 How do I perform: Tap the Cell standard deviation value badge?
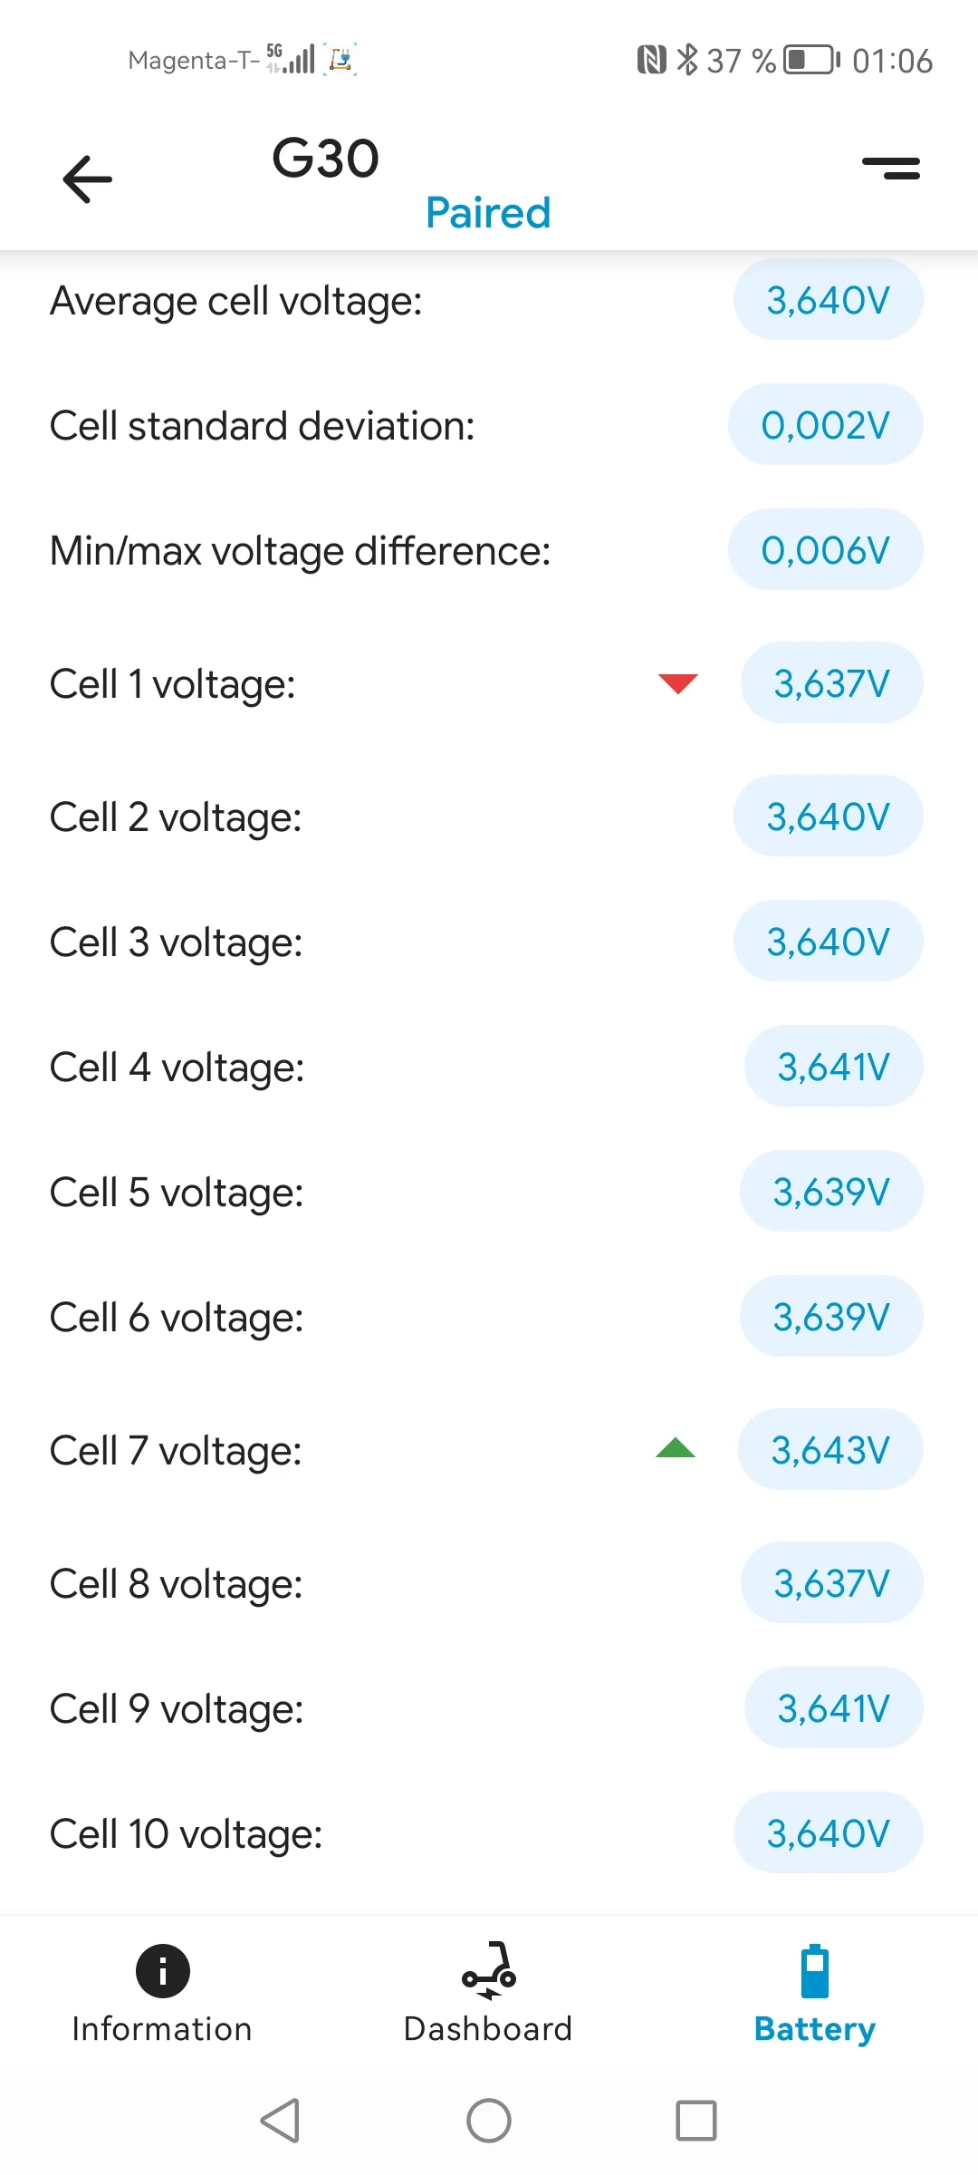pyautogui.click(x=825, y=425)
